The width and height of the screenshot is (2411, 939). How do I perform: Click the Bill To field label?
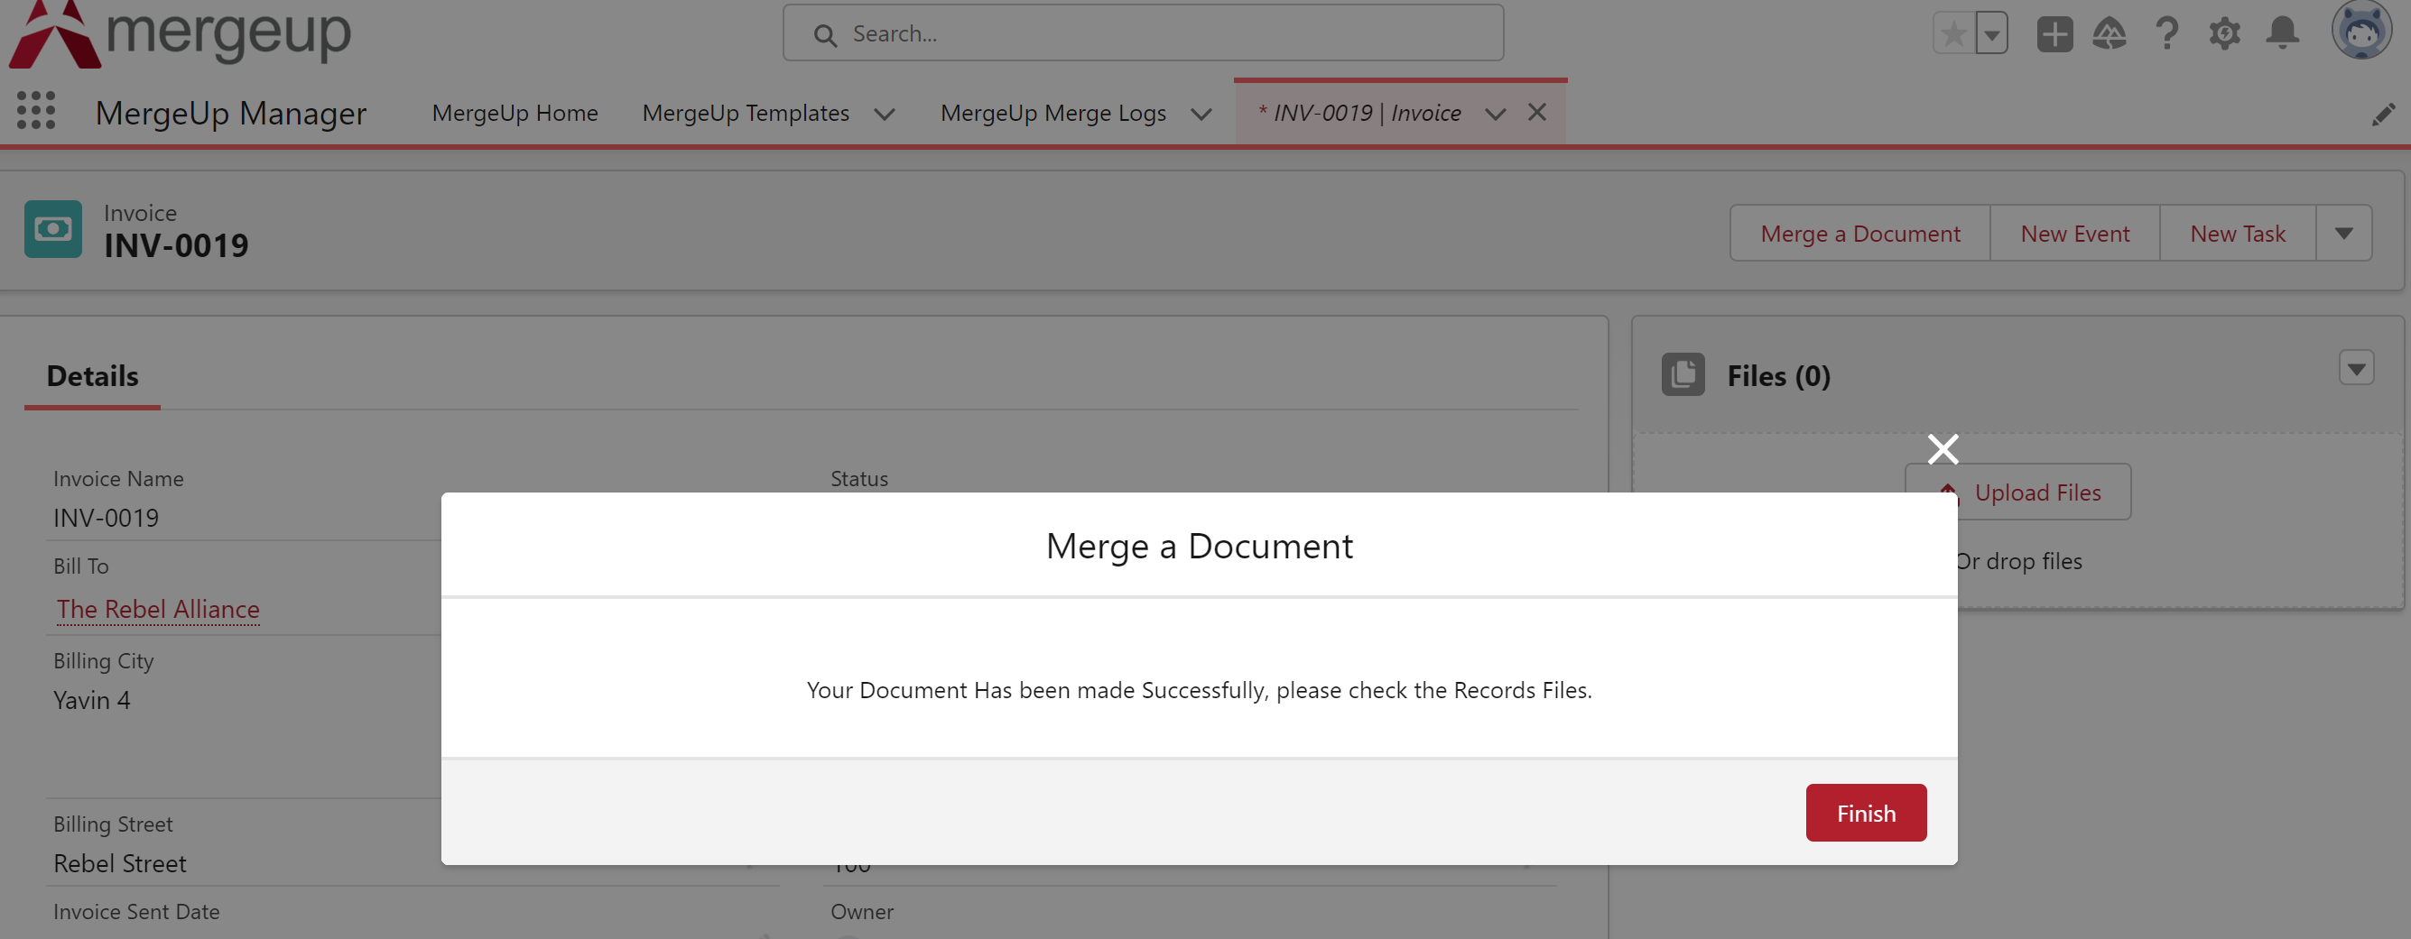click(x=80, y=566)
